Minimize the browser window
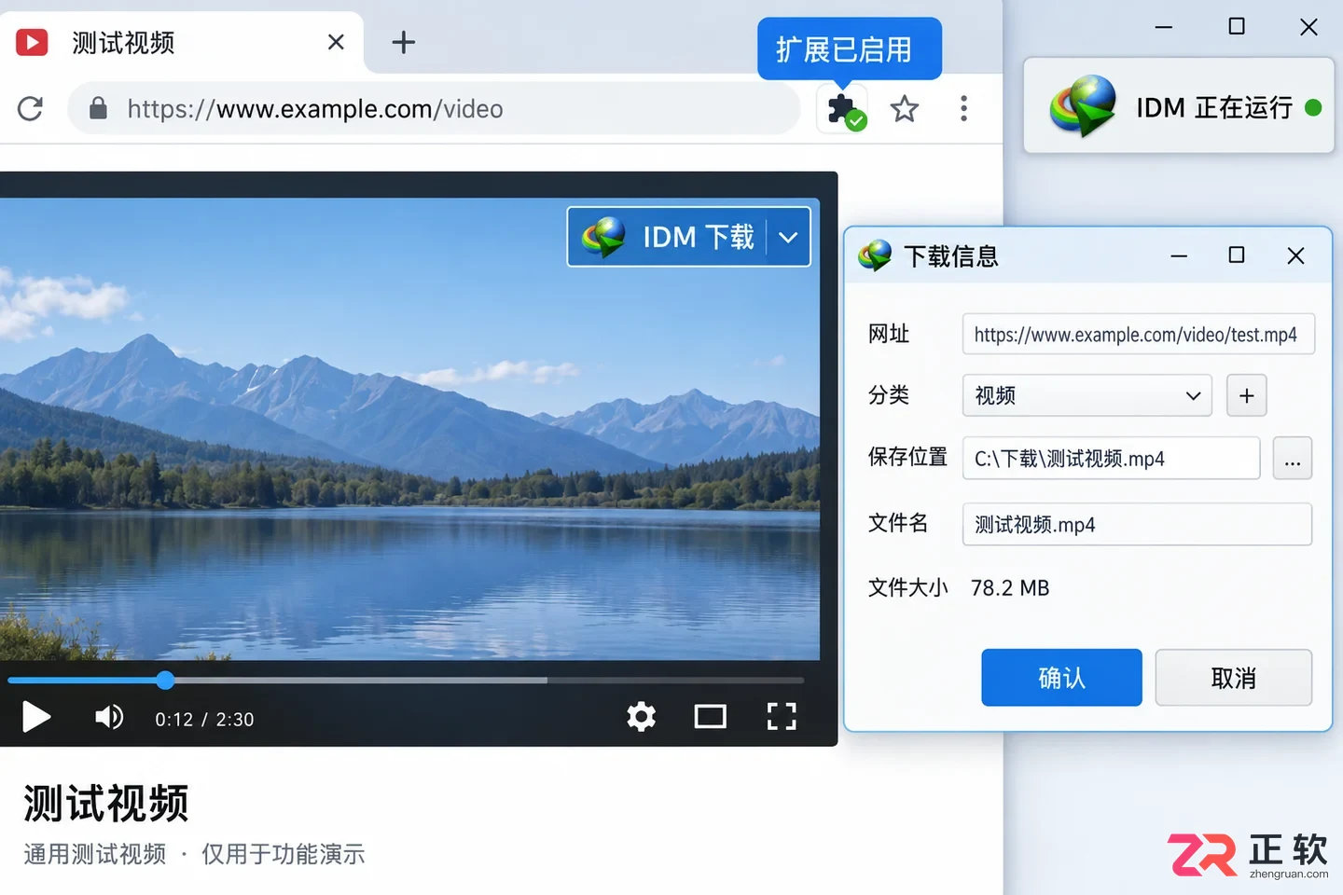This screenshot has height=895, width=1343. point(1163,27)
